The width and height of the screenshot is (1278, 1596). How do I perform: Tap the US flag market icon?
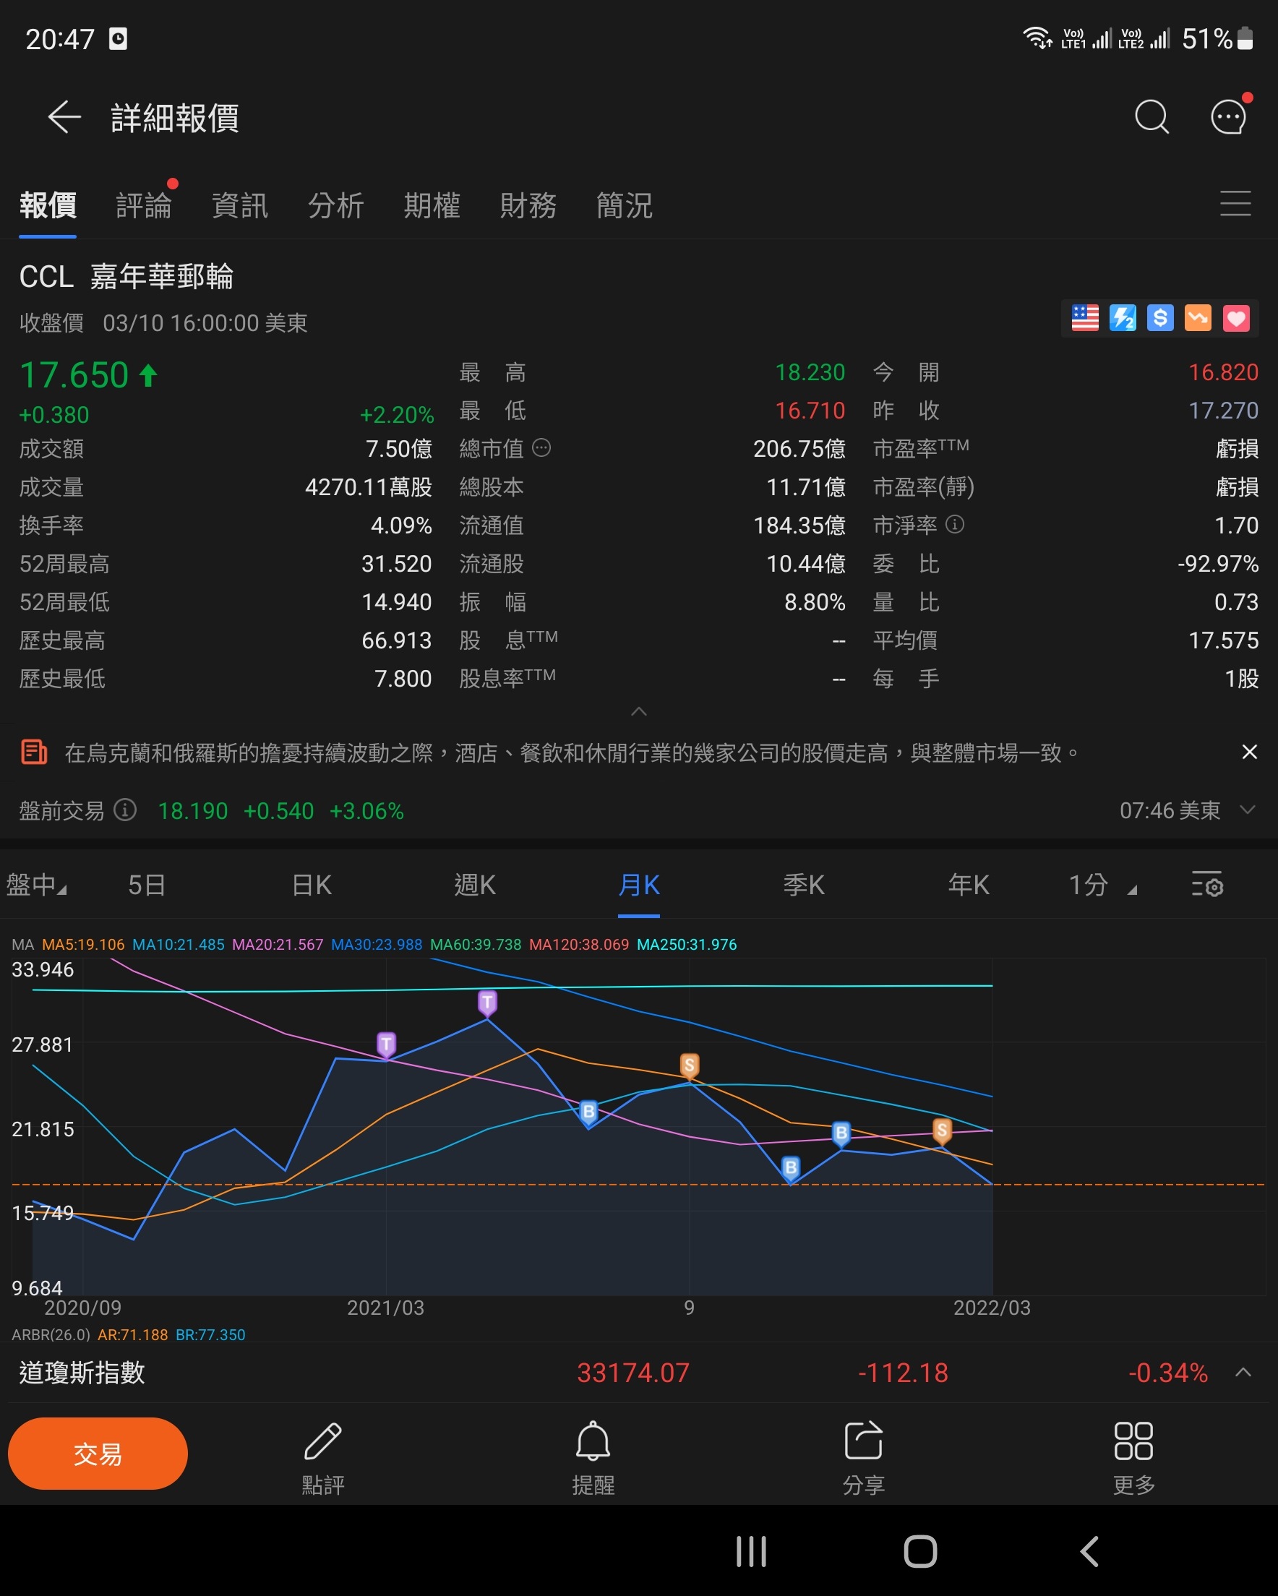(x=1085, y=318)
